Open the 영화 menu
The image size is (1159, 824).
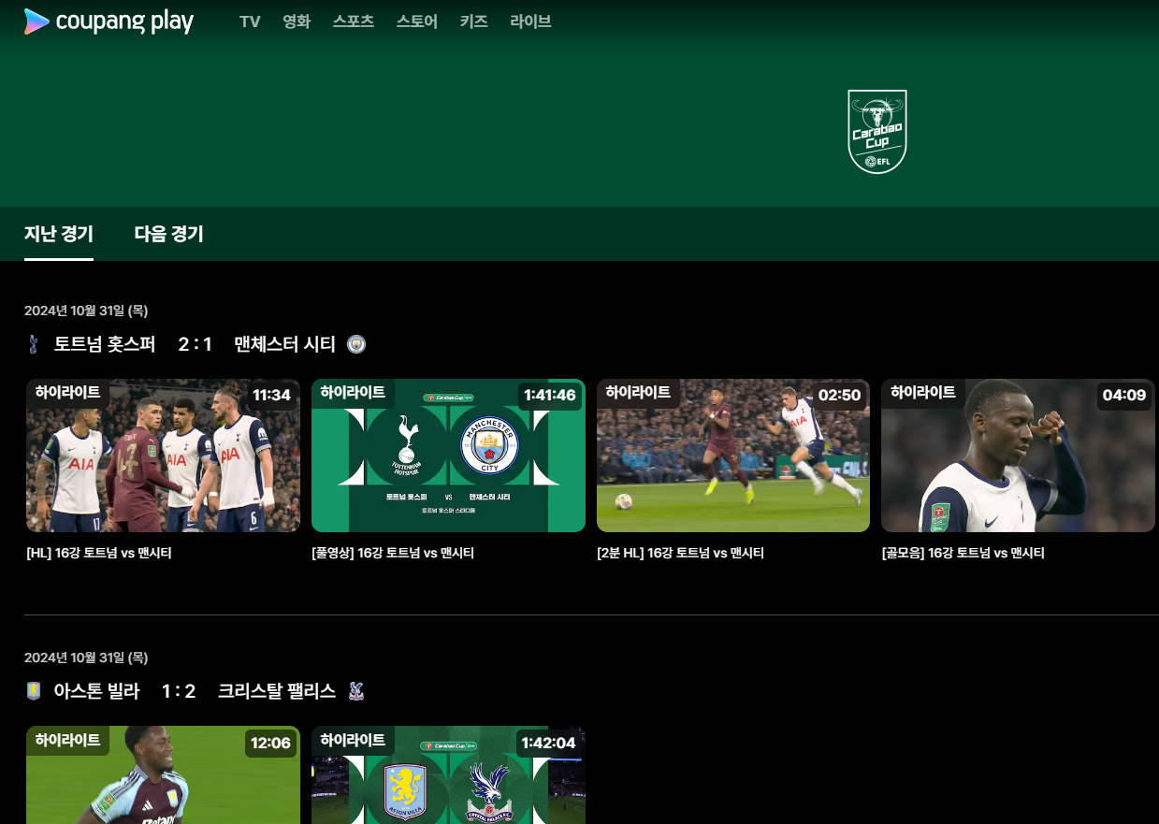pyautogui.click(x=297, y=22)
